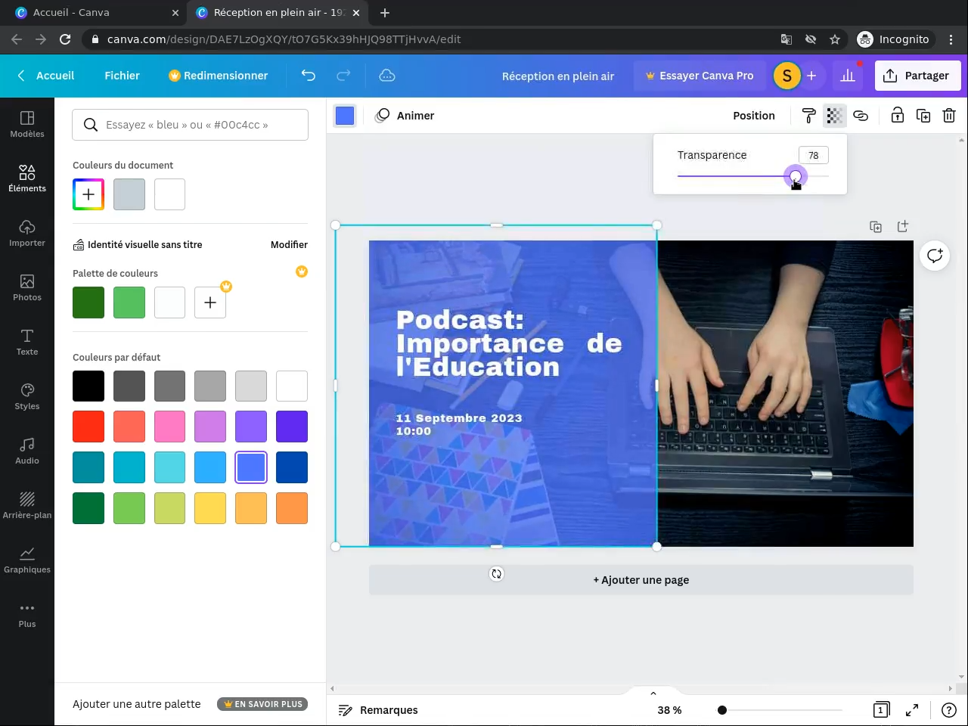Click the zoom slider handle

pyautogui.click(x=722, y=710)
